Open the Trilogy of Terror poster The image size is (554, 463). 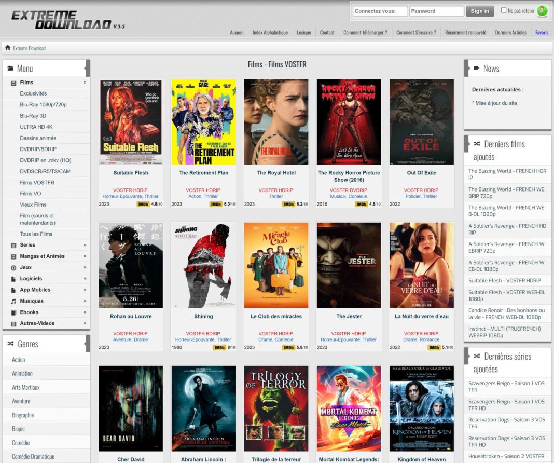276,408
